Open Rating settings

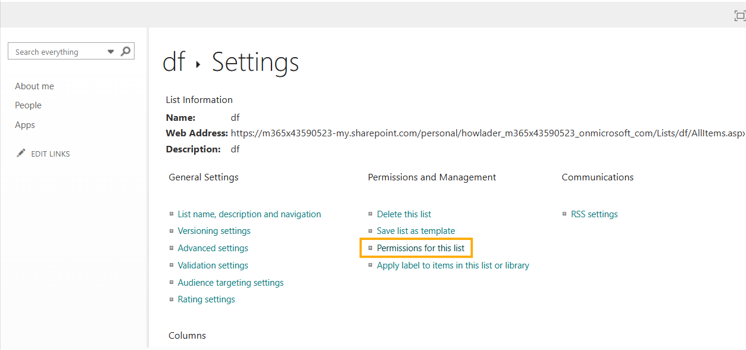(206, 299)
